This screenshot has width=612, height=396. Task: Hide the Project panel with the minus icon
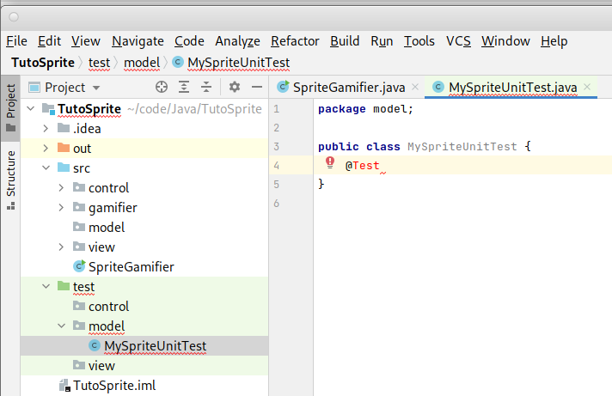pyautogui.click(x=255, y=87)
